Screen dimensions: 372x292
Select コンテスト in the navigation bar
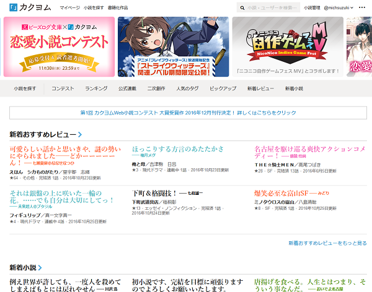[63, 88]
